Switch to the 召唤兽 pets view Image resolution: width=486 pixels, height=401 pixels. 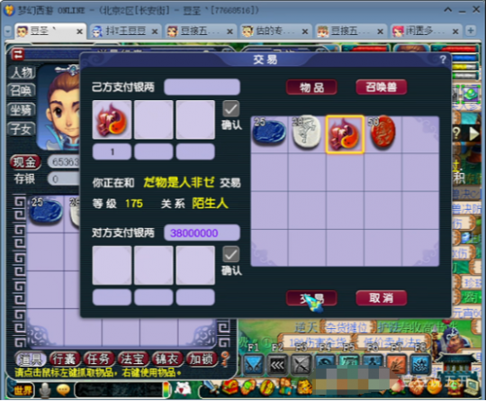382,87
